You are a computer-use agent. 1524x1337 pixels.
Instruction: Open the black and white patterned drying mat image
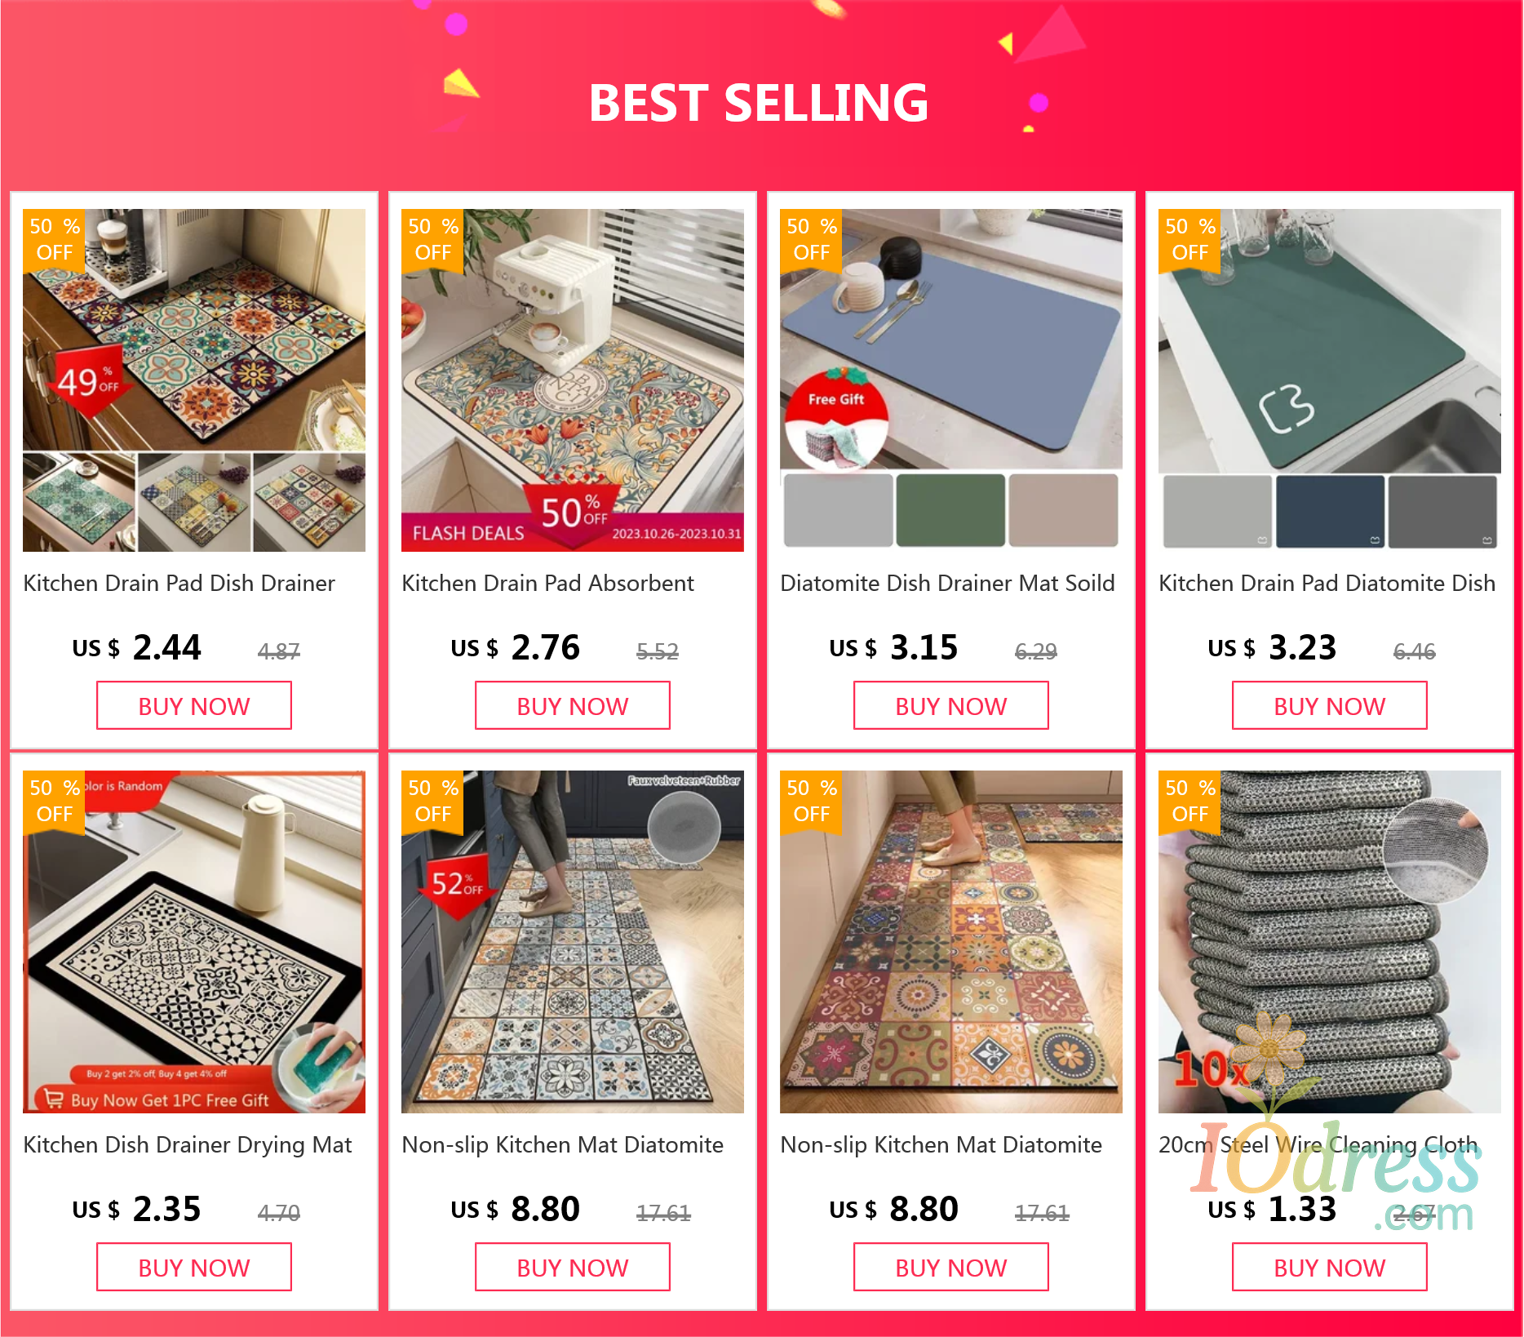(194, 941)
